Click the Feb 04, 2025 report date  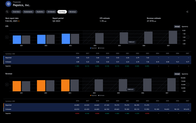[11, 21]
